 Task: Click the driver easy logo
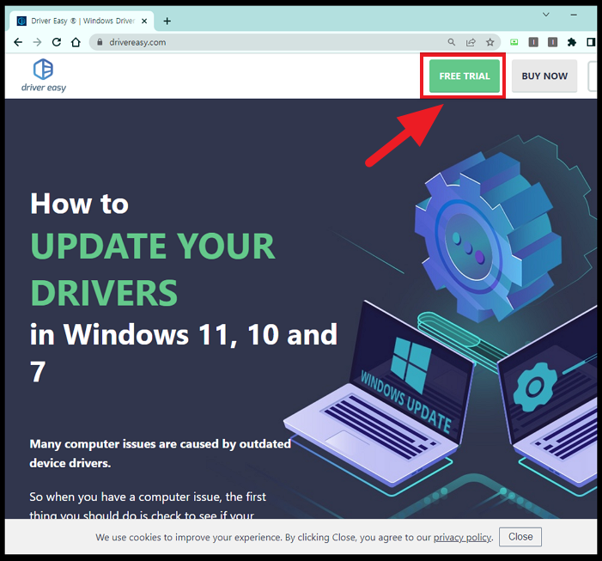[44, 76]
